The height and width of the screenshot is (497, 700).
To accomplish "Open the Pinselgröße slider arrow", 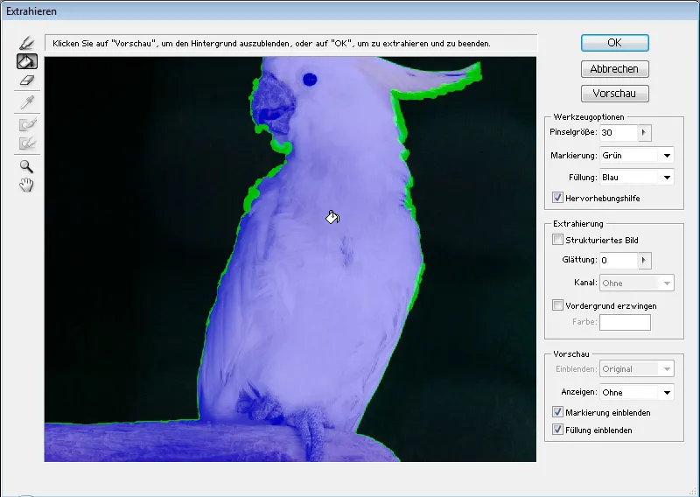I will [x=644, y=133].
